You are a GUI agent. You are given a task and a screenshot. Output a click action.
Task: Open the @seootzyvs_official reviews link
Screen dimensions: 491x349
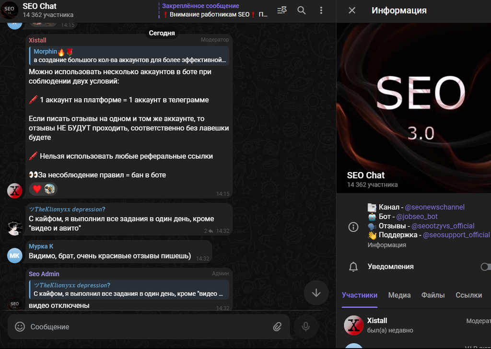(x=443, y=226)
